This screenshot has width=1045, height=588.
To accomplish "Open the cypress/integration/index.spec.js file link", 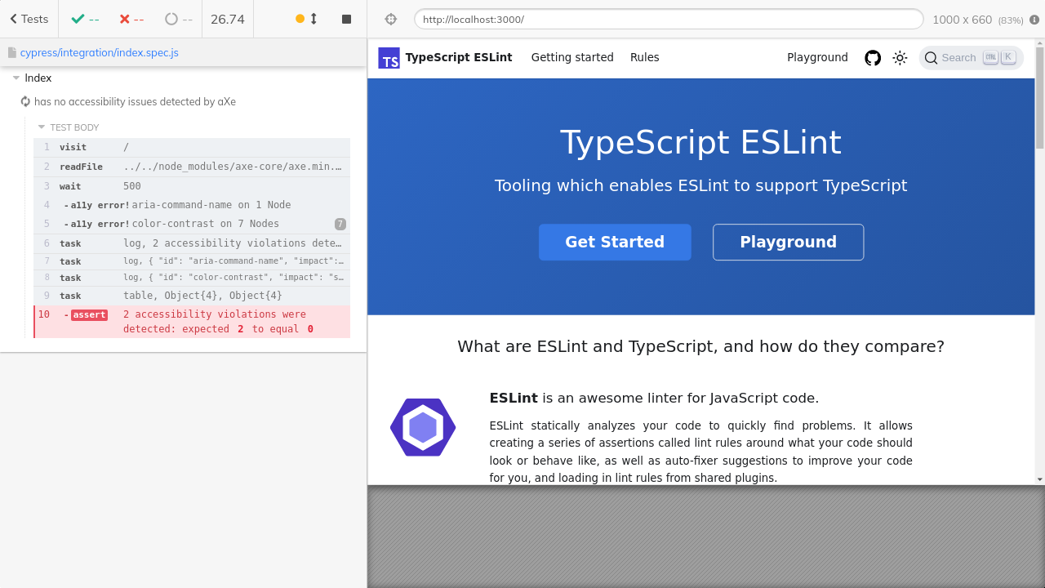I will pos(99,52).
